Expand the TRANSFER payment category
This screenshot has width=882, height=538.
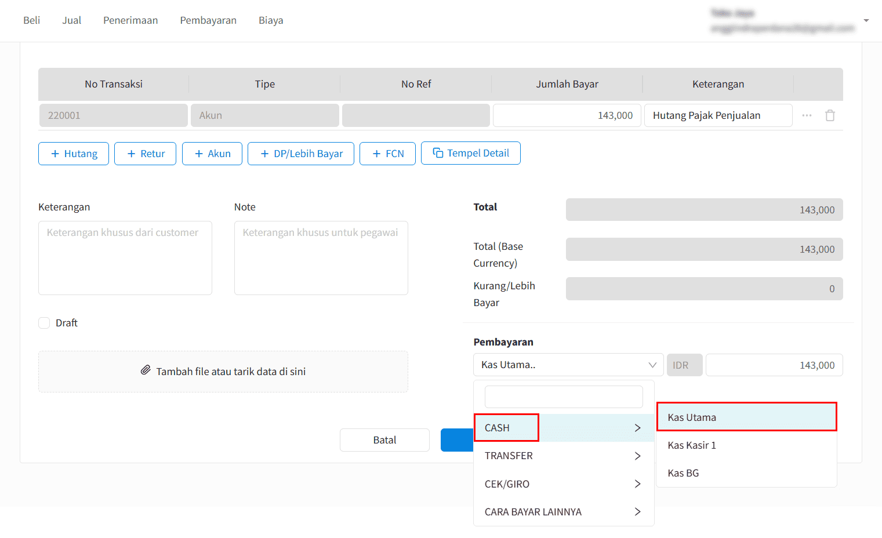coord(564,456)
